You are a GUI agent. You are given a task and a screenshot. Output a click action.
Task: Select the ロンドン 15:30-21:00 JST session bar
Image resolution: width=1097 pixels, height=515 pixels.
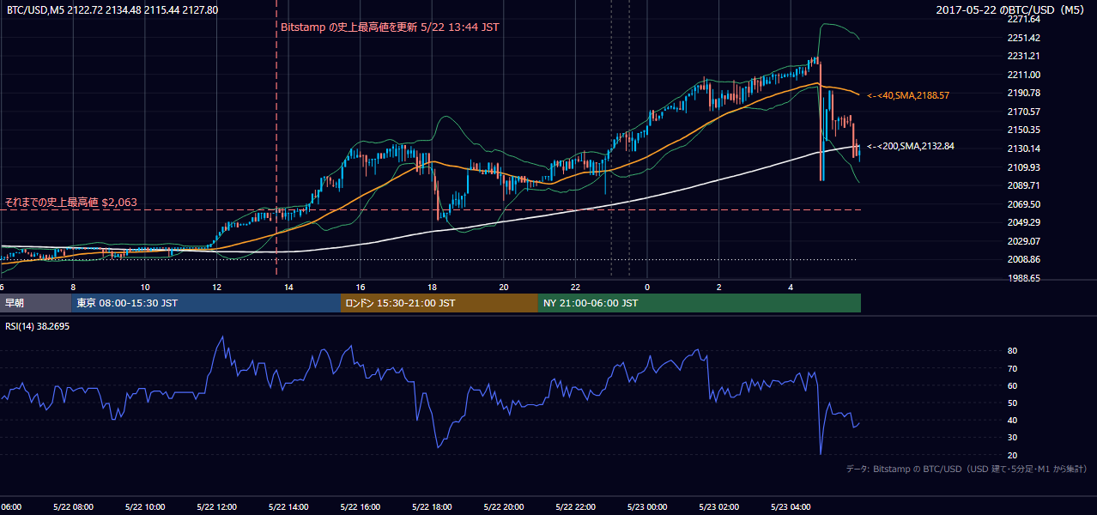(x=439, y=303)
